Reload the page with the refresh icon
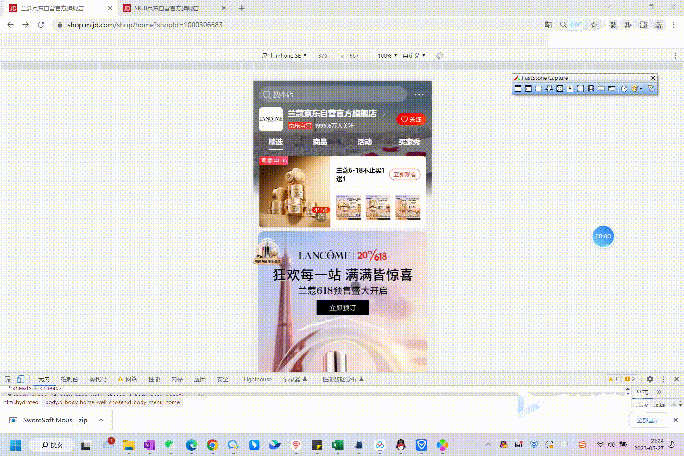 pyautogui.click(x=41, y=25)
